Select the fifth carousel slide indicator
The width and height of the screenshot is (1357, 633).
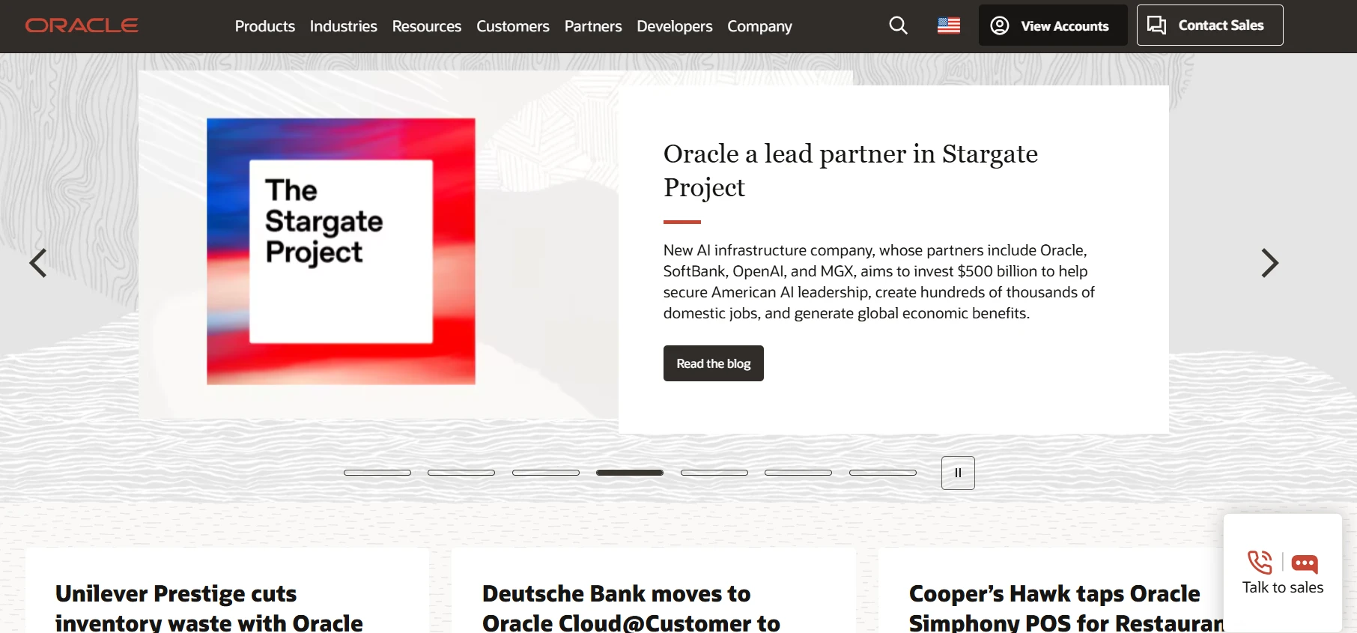714,473
